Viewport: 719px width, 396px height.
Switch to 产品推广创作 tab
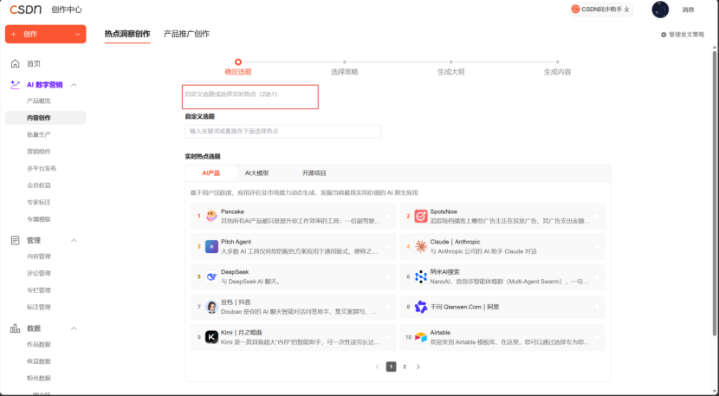pyautogui.click(x=186, y=34)
